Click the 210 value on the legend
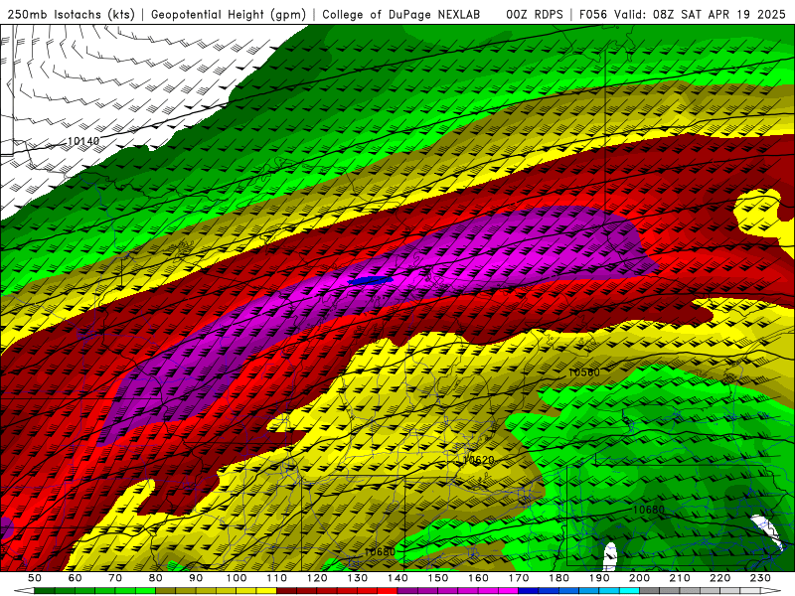This screenshot has width=795, height=596. (x=680, y=578)
